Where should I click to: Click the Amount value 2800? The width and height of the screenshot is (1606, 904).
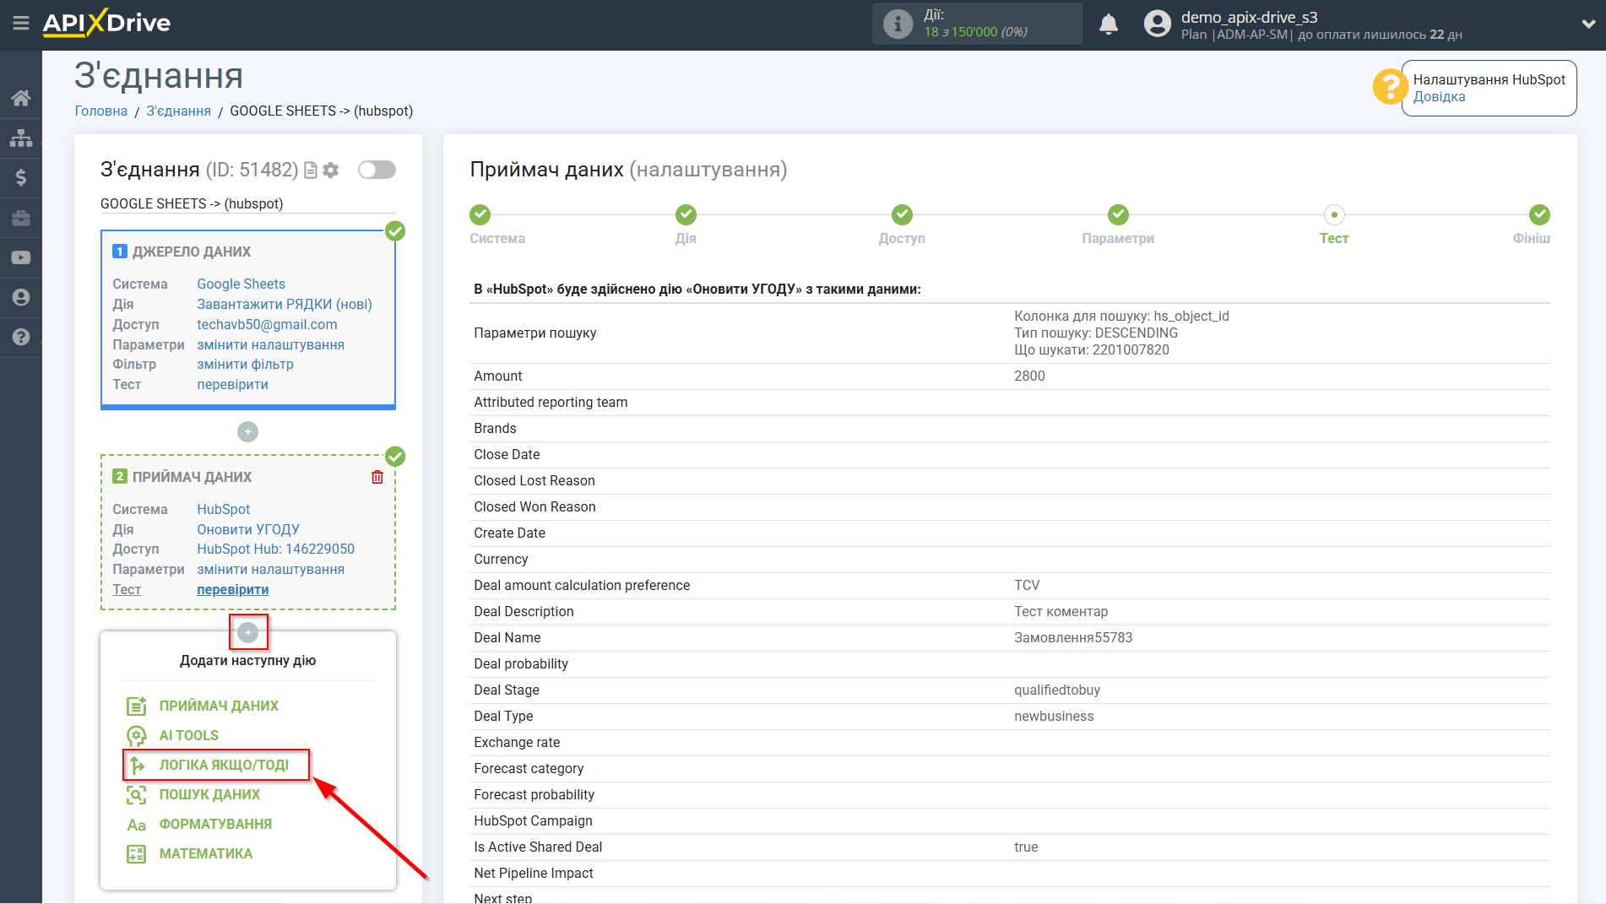coord(1029,376)
